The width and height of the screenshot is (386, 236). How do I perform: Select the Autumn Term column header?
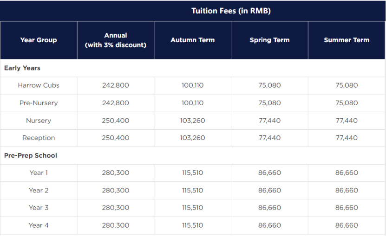point(192,40)
